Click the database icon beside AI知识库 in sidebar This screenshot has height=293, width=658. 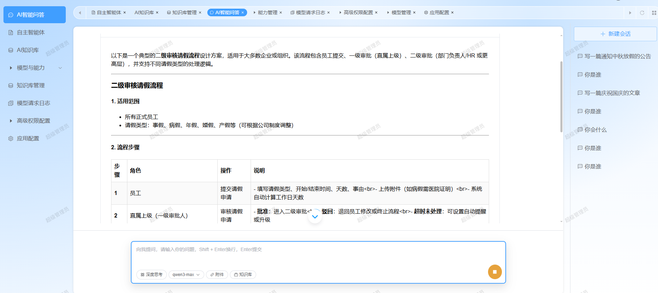click(x=11, y=50)
